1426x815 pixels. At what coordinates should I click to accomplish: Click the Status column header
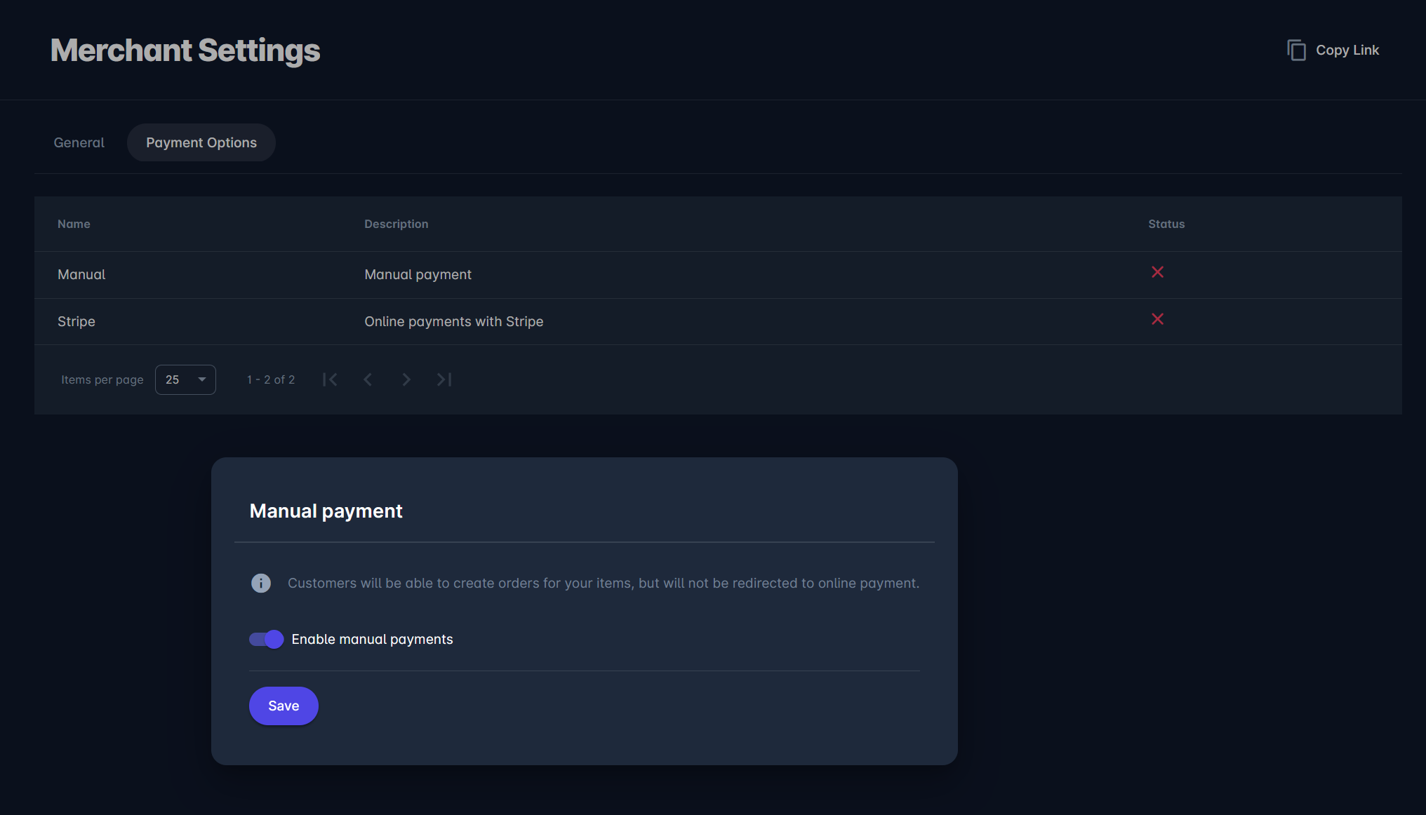point(1166,224)
